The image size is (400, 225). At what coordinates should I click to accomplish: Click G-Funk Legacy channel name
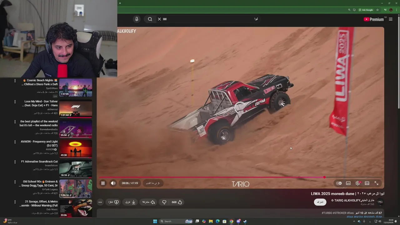(50, 189)
